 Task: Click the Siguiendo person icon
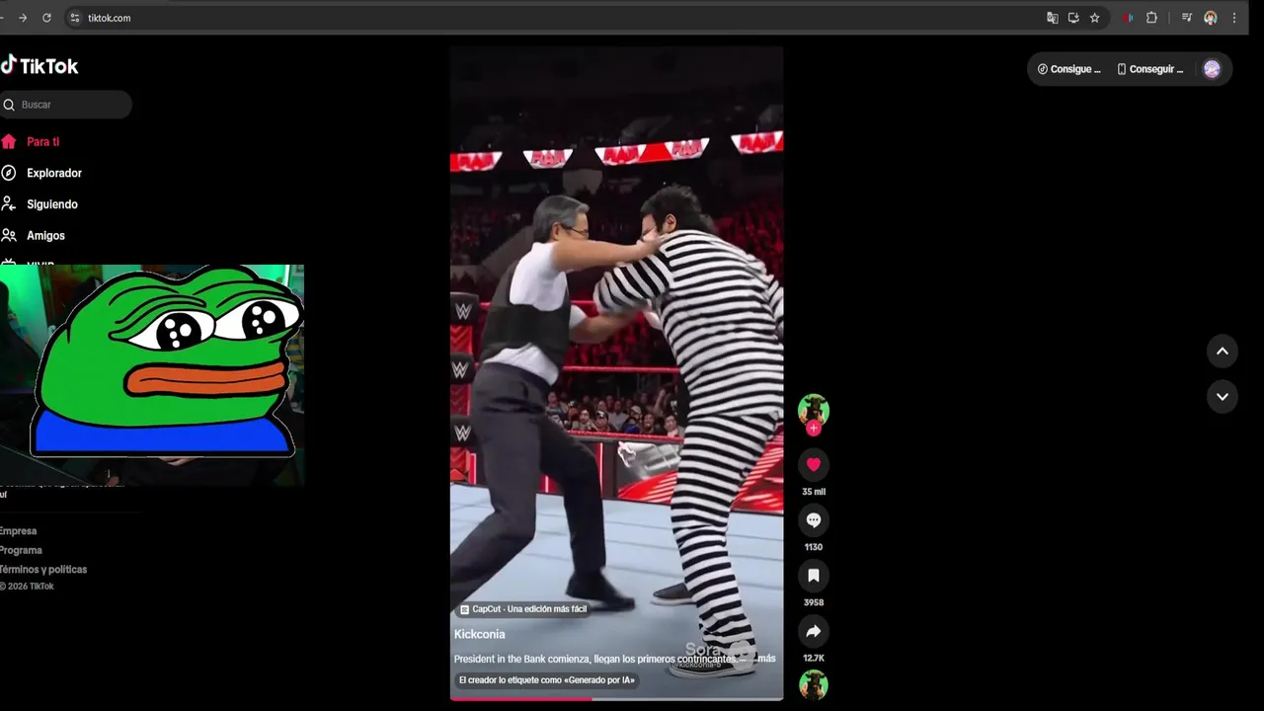(9, 204)
